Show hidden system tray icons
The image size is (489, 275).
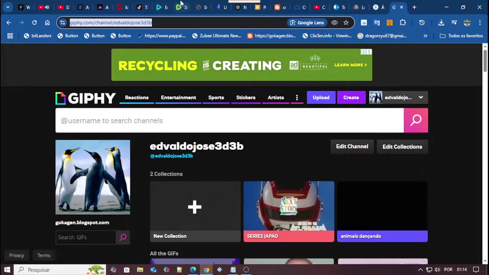421,270
